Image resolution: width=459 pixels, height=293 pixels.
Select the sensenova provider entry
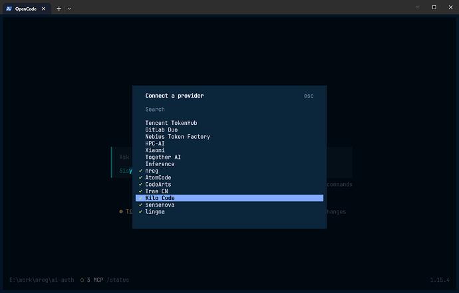pyautogui.click(x=230, y=205)
